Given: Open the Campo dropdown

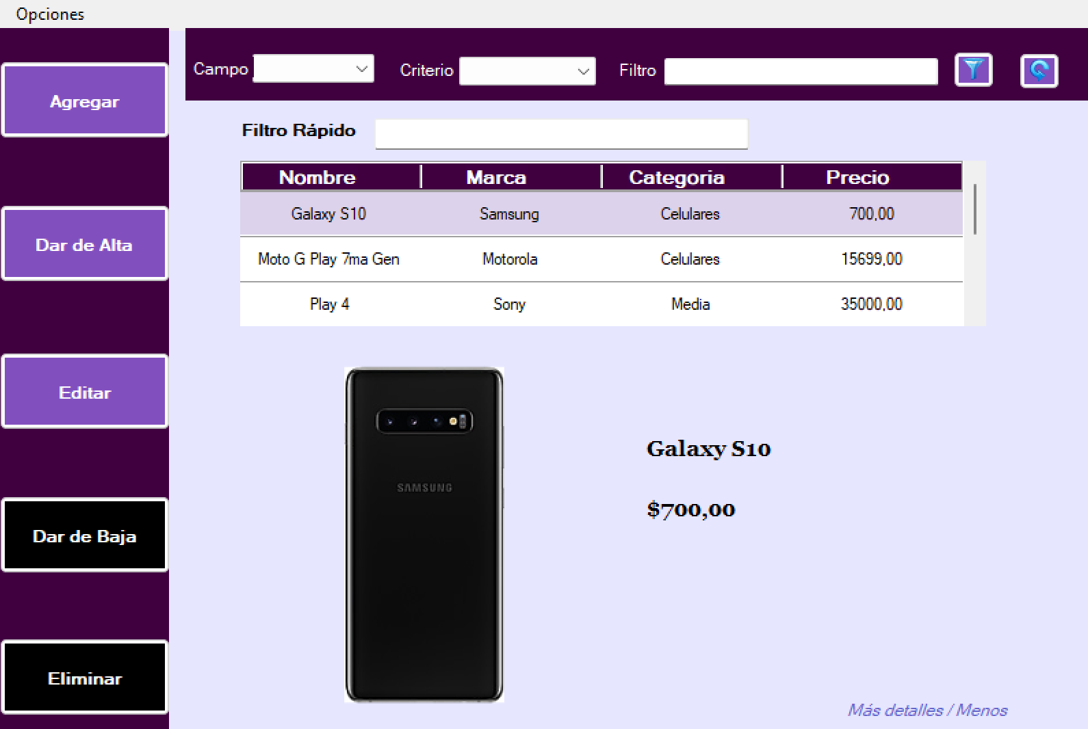Looking at the screenshot, I should click(313, 68).
